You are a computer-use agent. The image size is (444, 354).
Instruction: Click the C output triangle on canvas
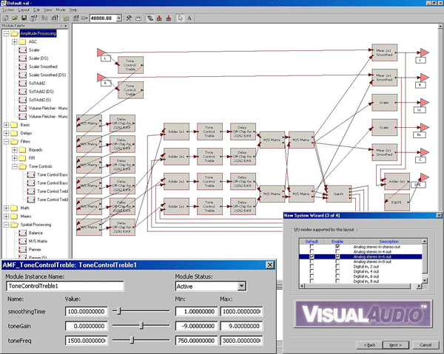point(424,152)
